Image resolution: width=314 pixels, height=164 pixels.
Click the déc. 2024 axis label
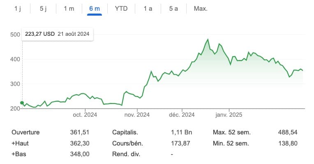point(182,115)
